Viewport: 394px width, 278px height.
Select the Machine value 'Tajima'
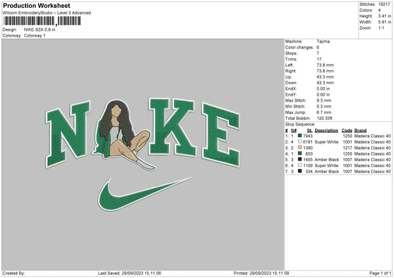[x=323, y=41]
